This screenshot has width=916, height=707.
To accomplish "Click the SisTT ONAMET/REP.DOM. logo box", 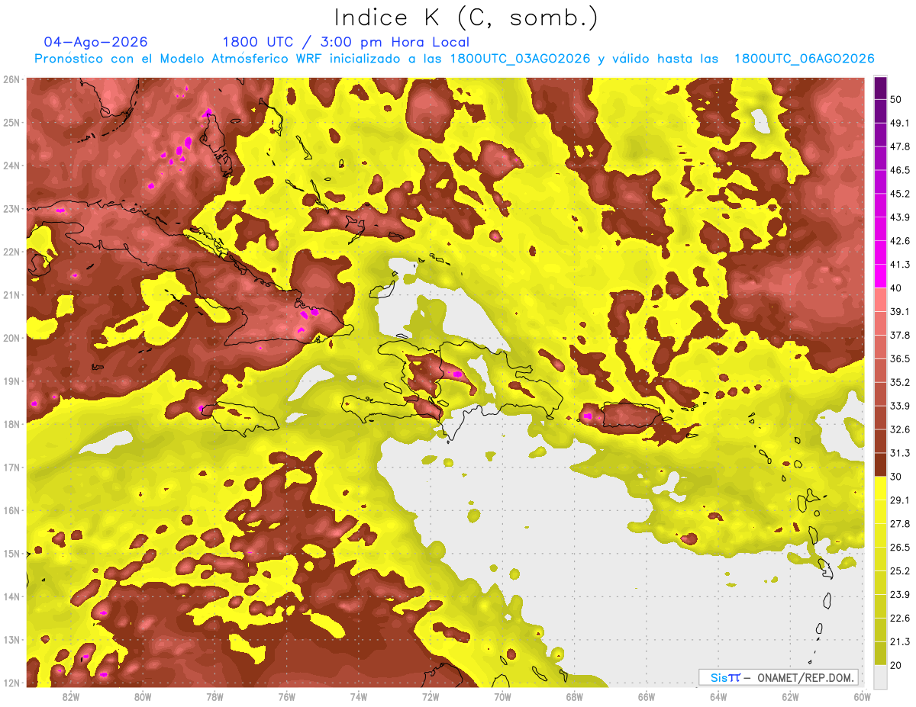I will pos(779,677).
